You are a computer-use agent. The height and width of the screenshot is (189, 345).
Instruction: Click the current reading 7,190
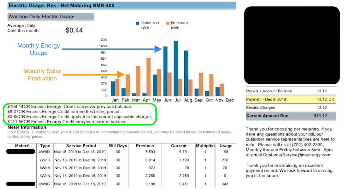point(184,160)
